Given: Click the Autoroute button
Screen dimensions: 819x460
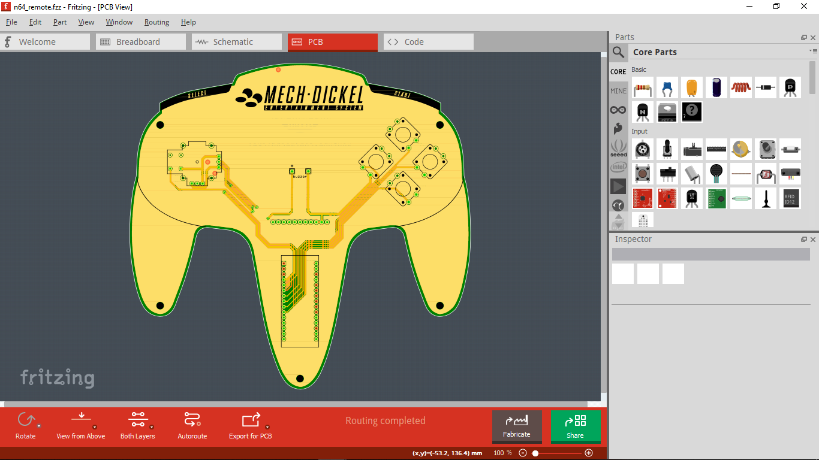Looking at the screenshot, I should tap(192, 425).
